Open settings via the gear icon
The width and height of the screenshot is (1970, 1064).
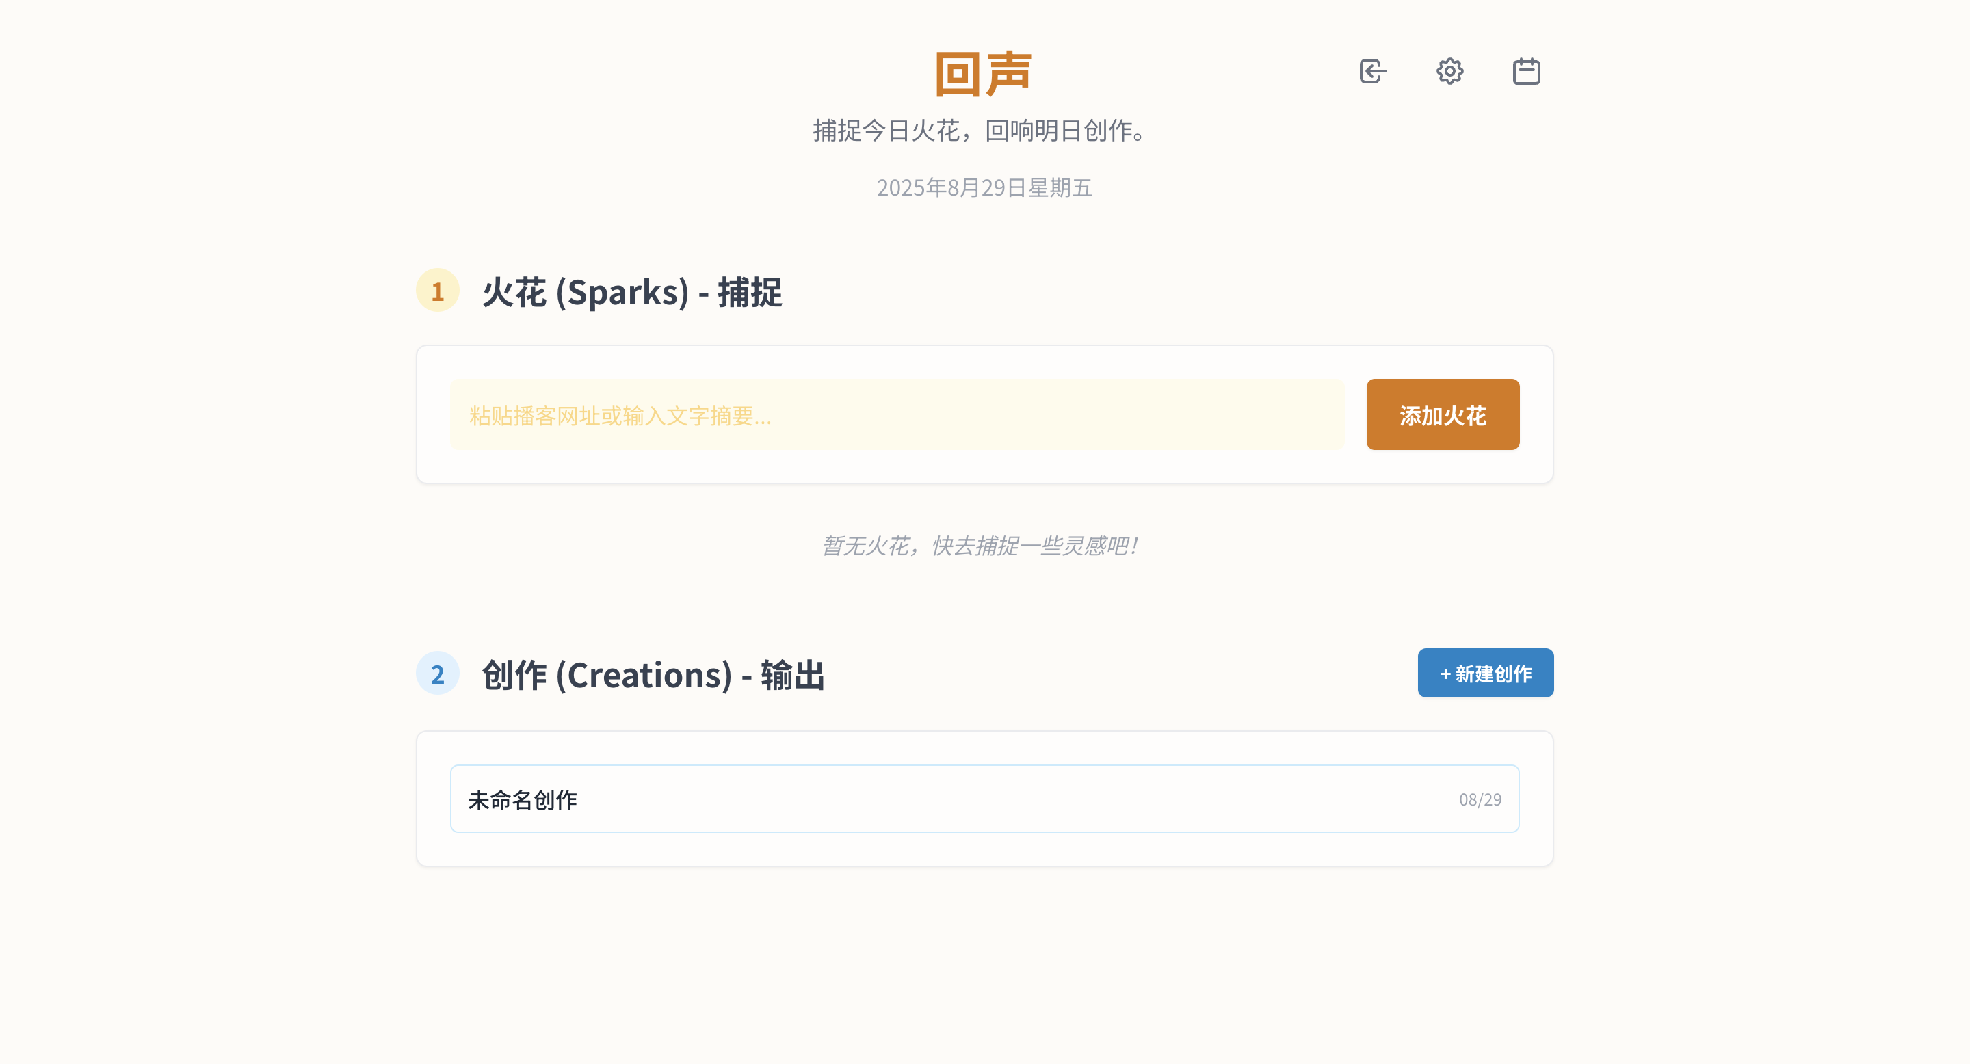1449,71
